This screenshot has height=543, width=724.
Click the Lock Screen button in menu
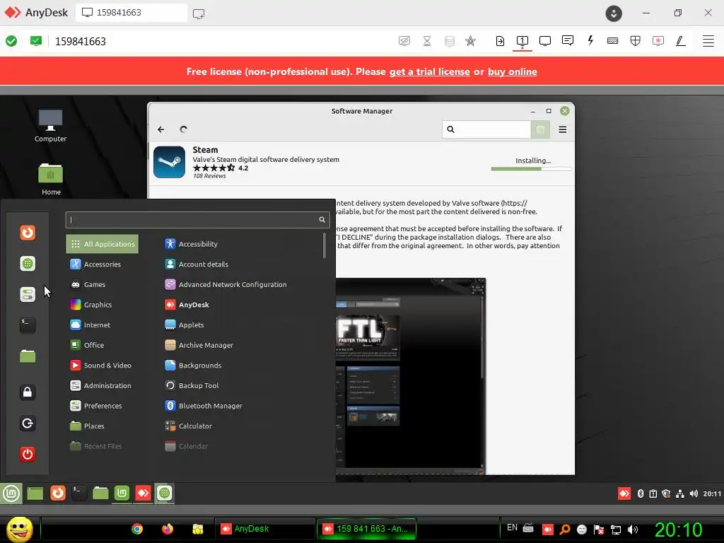[28, 392]
